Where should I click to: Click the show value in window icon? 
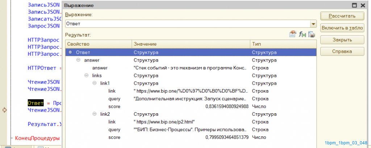pyautogui.click(x=292, y=34)
